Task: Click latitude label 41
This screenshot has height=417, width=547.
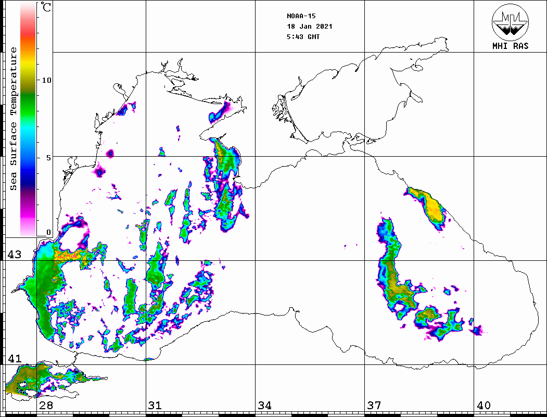Action: coord(14,358)
